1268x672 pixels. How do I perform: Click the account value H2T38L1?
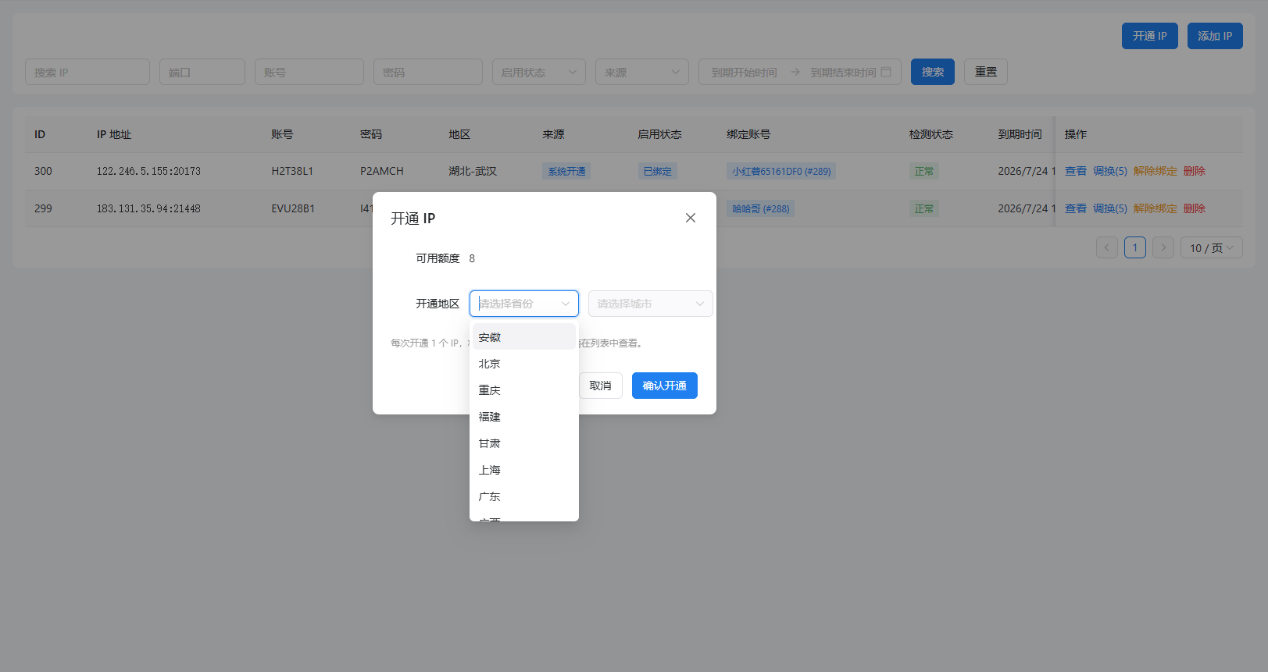292,171
